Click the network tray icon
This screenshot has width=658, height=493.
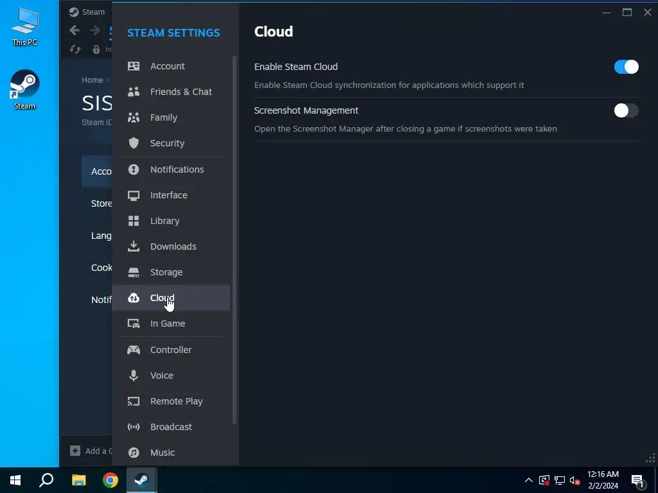point(560,480)
